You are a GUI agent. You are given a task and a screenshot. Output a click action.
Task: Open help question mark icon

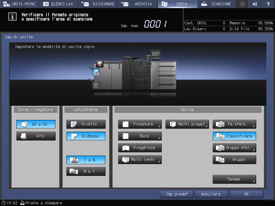[x=268, y=4]
